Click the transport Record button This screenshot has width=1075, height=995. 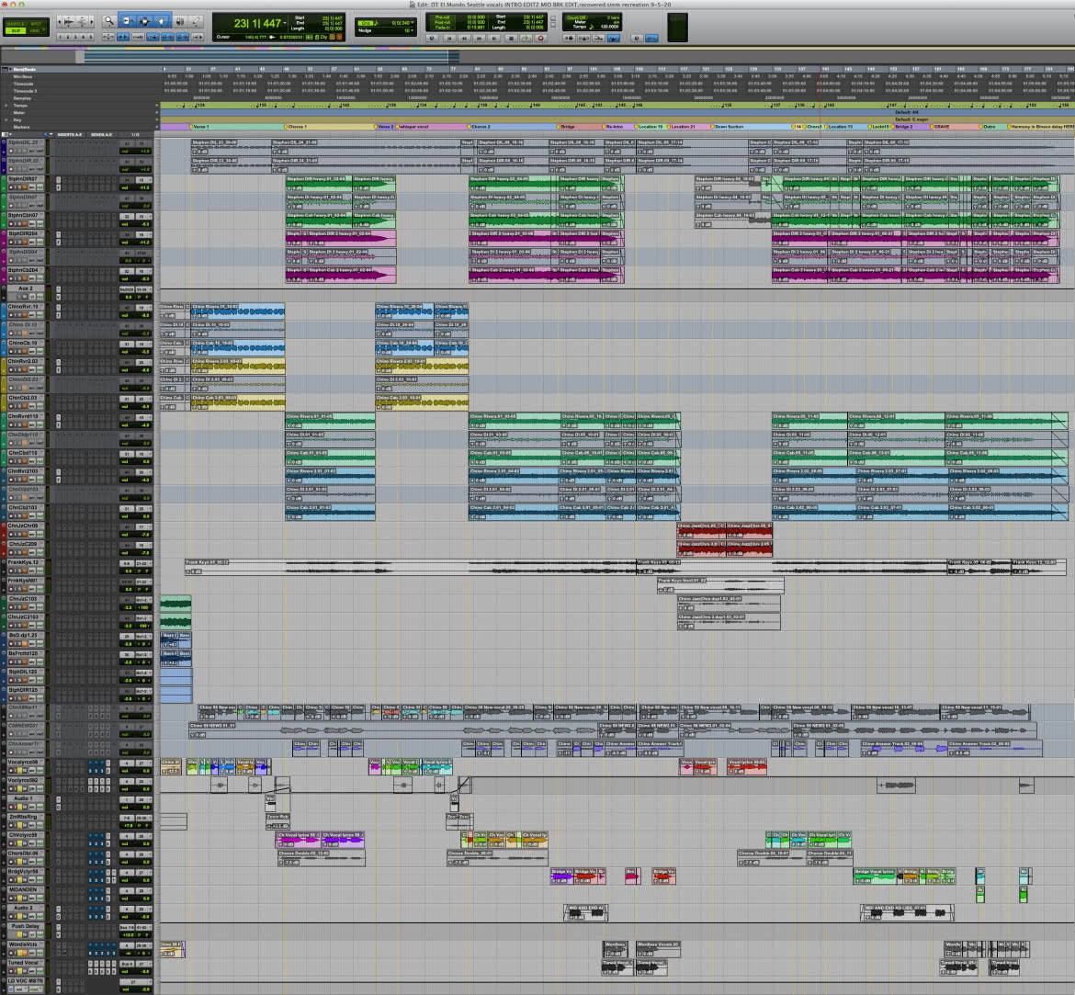click(541, 39)
